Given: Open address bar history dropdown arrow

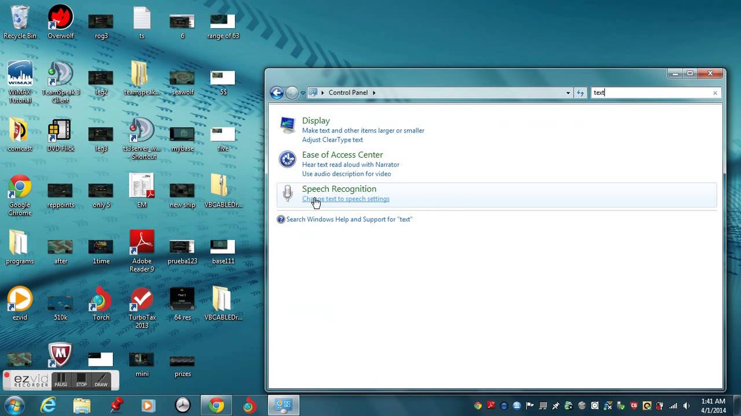Looking at the screenshot, I should (568, 92).
